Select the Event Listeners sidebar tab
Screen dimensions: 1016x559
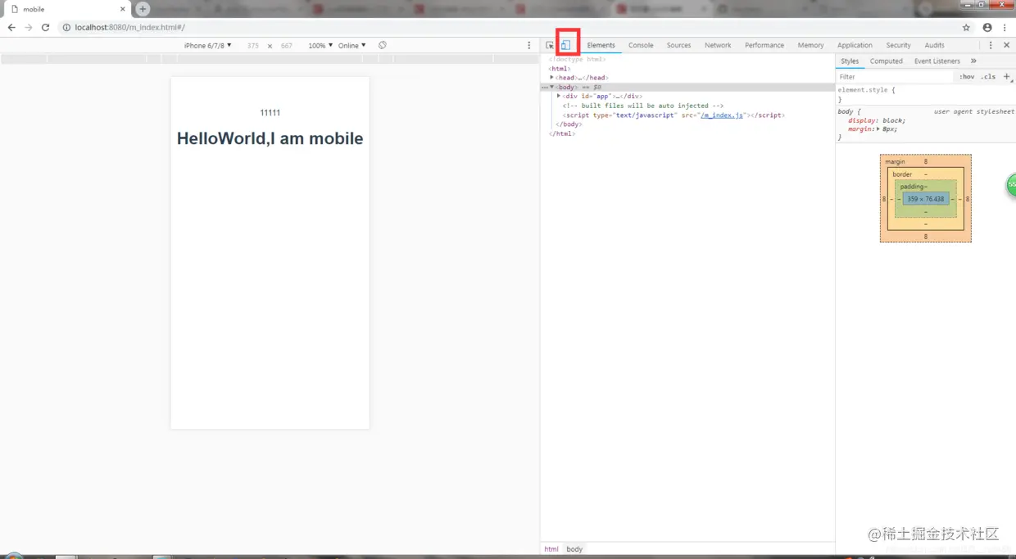937,61
